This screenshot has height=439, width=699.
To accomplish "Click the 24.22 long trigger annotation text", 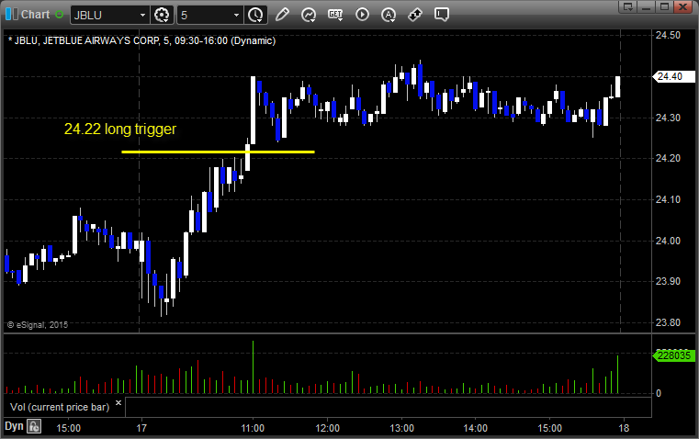I will (120, 129).
